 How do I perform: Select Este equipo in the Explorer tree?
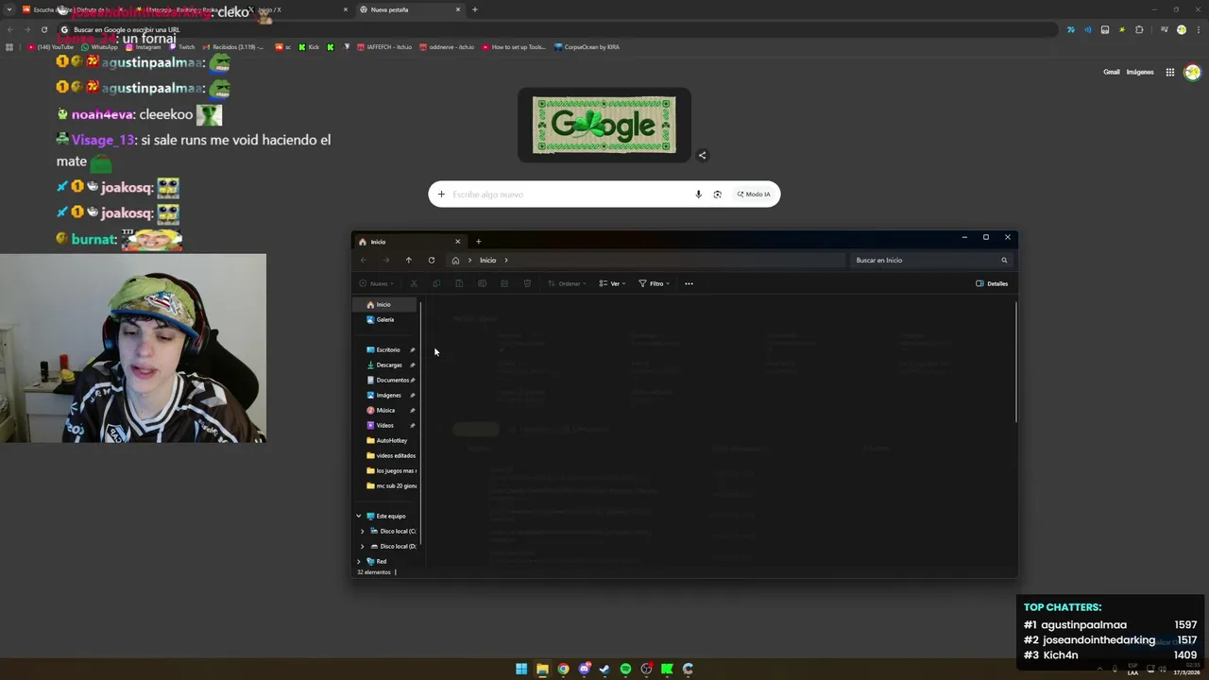pos(386,516)
